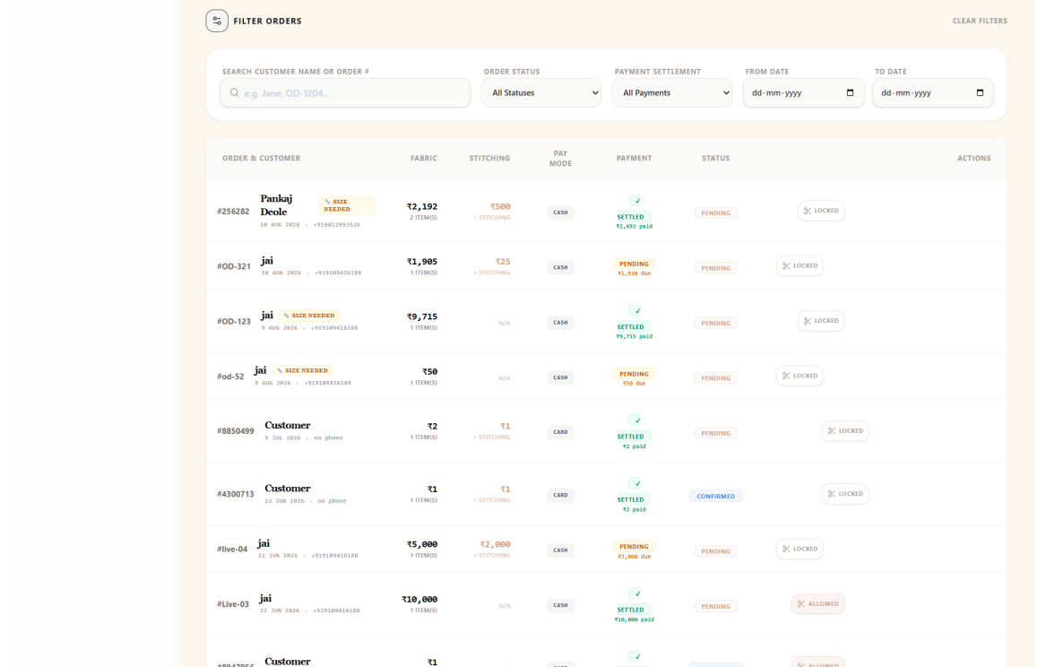Click Allowed scissors button for order #Live-03

click(817, 603)
